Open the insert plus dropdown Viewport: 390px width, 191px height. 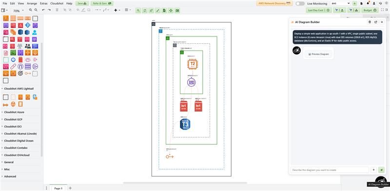pos(117,10)
